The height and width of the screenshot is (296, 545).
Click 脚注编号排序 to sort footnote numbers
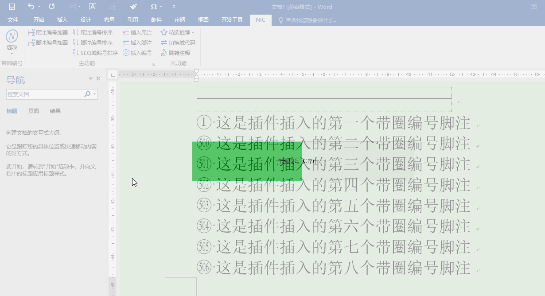point(93,43)
